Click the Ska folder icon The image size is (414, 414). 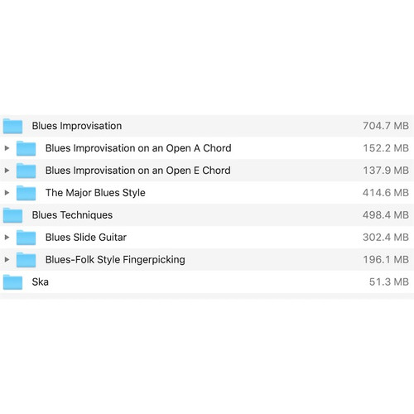(12, 282)
